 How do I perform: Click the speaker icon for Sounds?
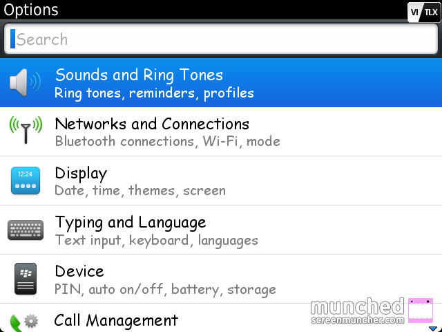[26, 82]
